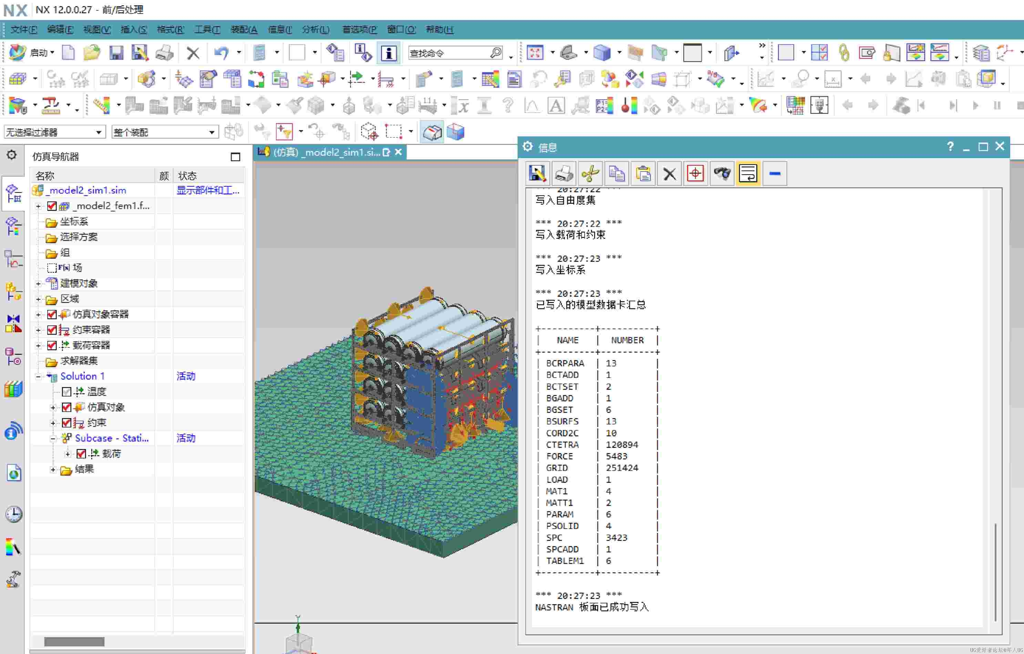
Task: Open the 帮助 menu
Action: [x=439, y=29]
